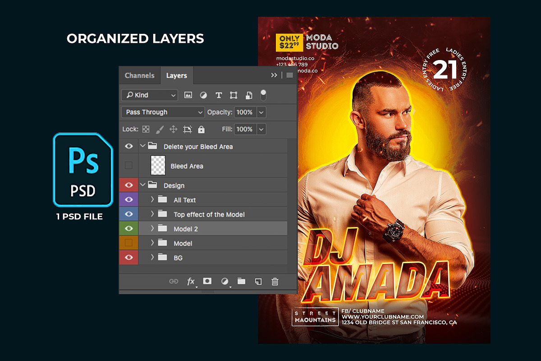Lock all padlock icon
Screen dimensions: 541x361
[x=201, y=130]
